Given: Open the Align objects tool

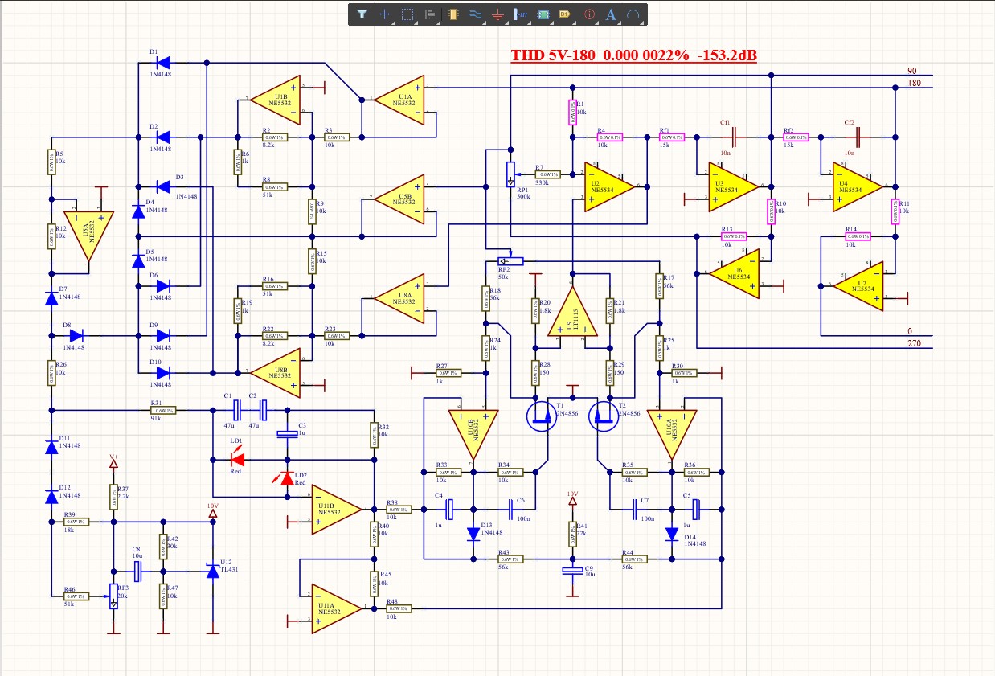Looking at the screenshot, I should pos(430,14).
